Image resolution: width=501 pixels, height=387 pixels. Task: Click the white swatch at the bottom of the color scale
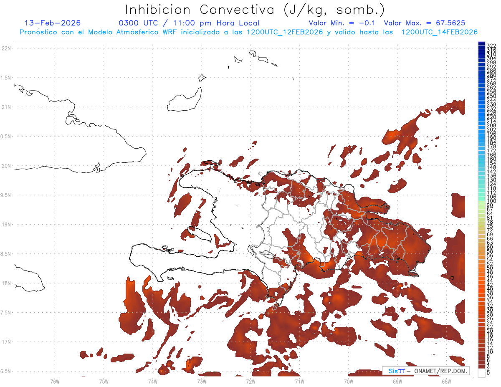481,372
